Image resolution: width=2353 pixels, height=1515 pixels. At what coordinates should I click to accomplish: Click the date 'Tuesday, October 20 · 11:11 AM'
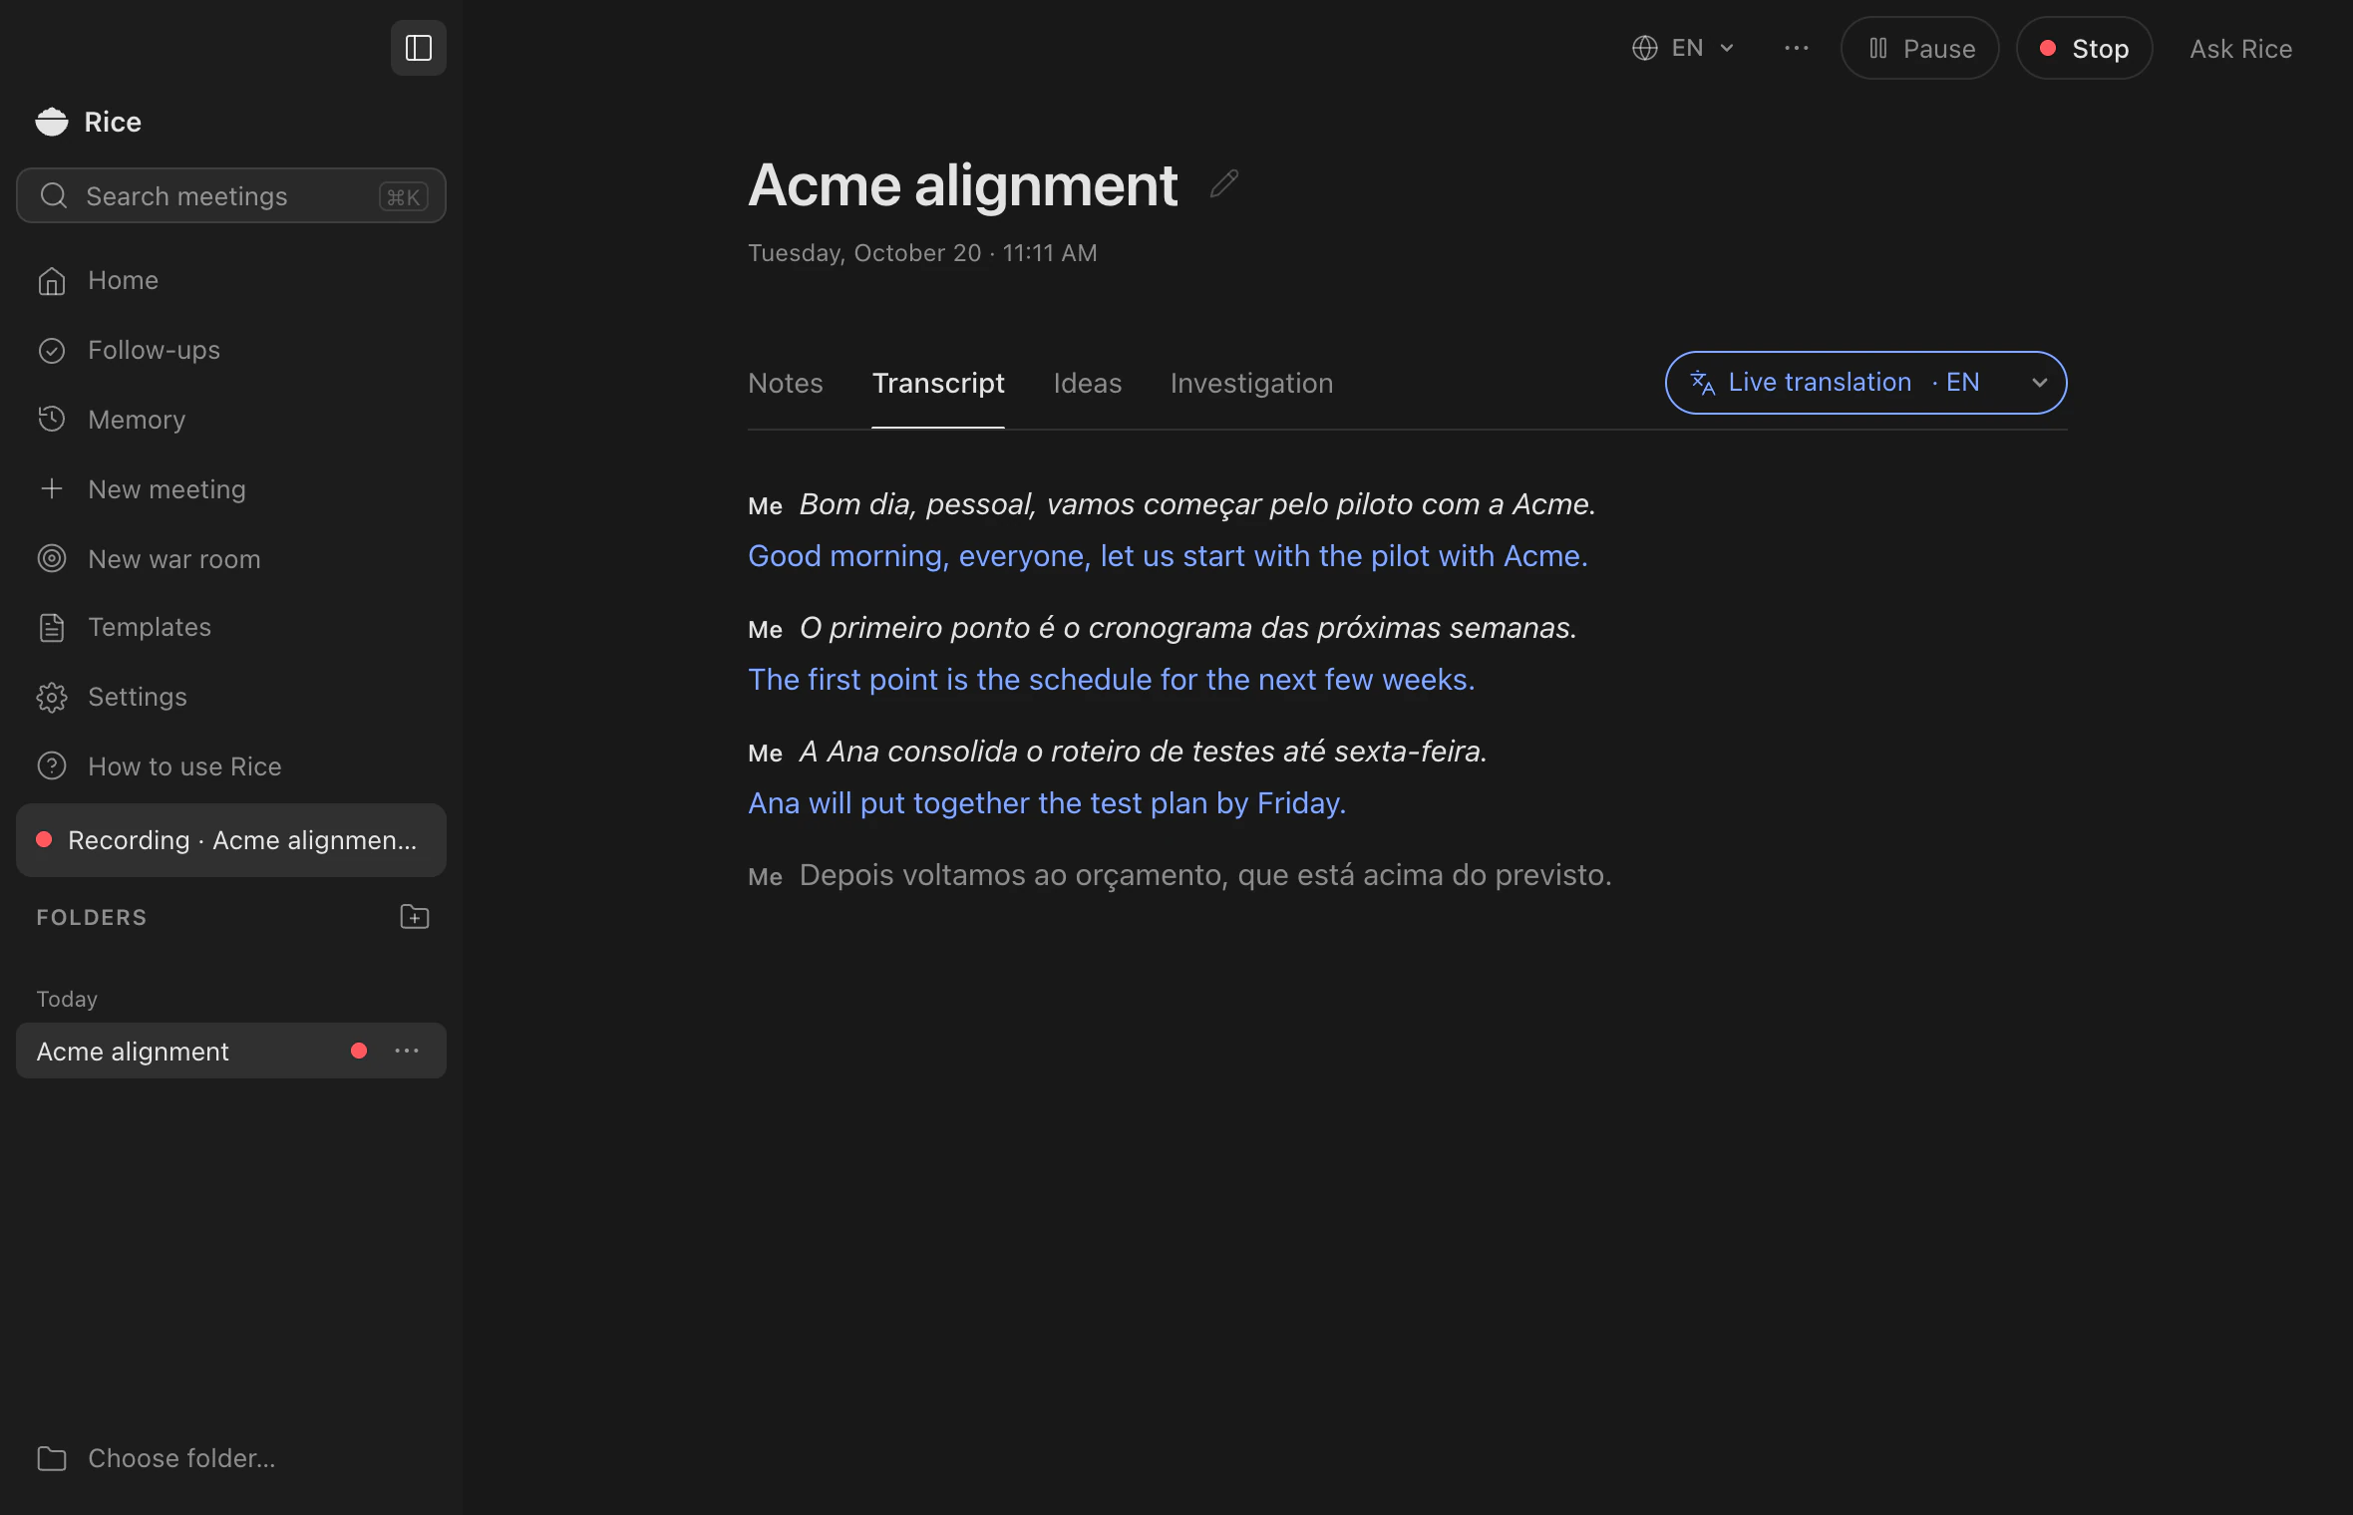(x=922, y=253)
